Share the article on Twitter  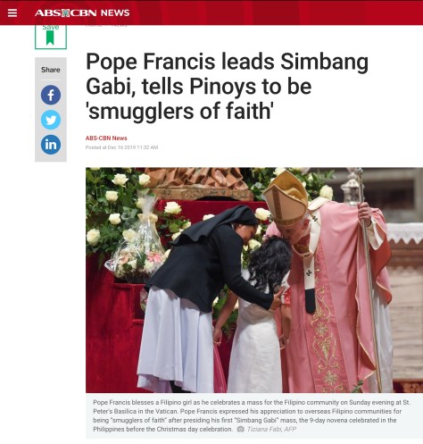51,120
